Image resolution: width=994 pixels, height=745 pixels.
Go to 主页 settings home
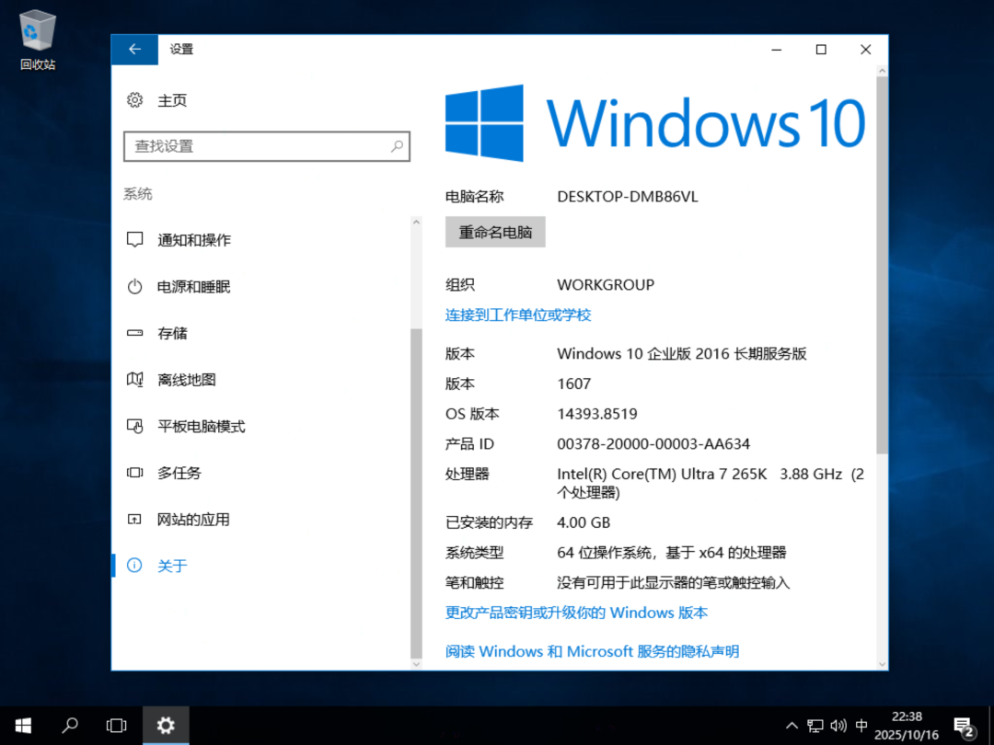point(172,100)
